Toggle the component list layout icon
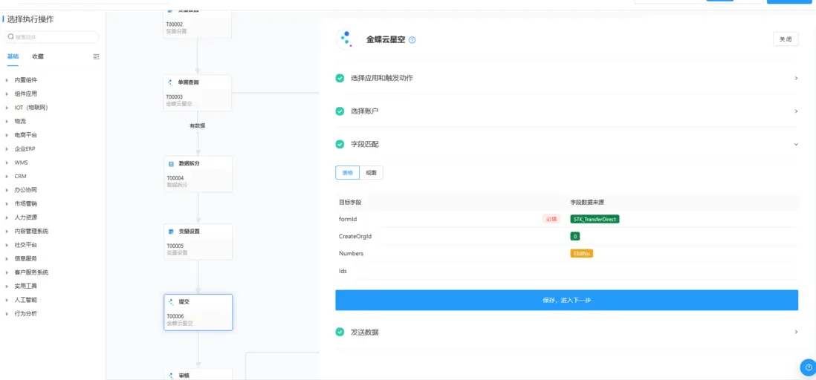Viewport: 816px width, 380px height. (x=97, y=56)
